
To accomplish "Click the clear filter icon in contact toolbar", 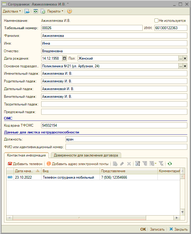I will [x=161, y=164].
